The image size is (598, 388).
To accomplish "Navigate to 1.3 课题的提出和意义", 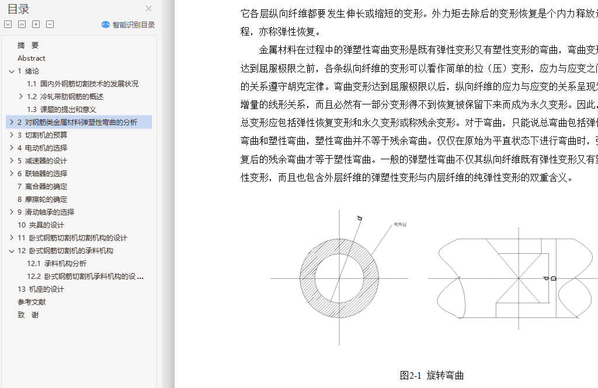I will pyautogui.click(x=61, y=109).
